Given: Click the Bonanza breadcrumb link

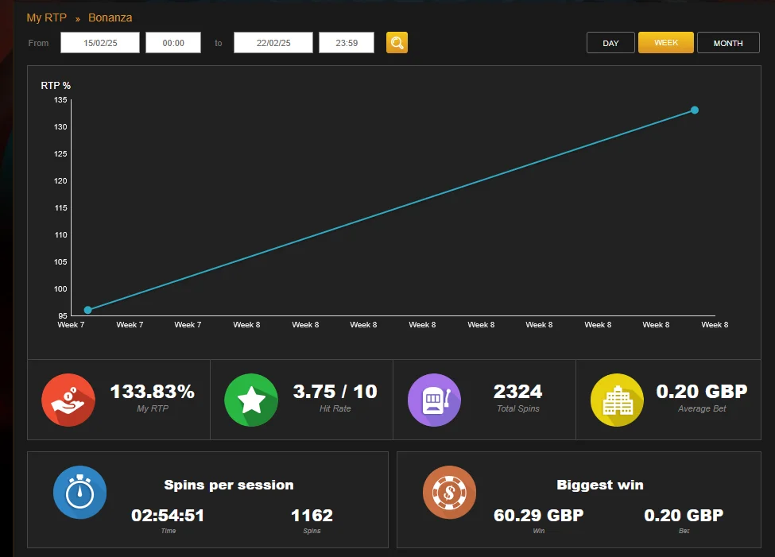Looking at the screenshot, I should [x=110, y=17].
